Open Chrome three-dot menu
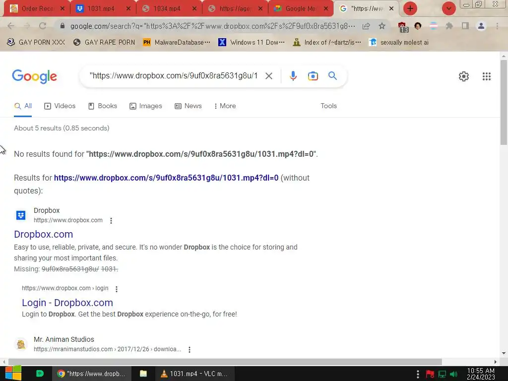The image size is (508, 381). click(x=497, y=26)
